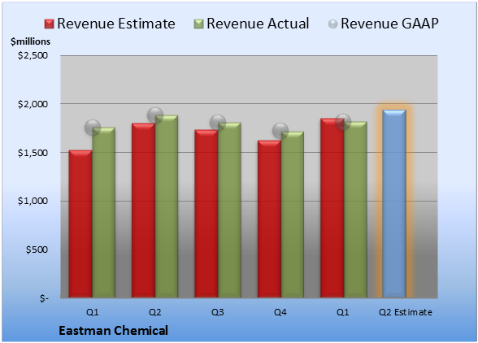
Task: Select the 'Revenue Estimate' legend label
Action: [x=116, y=24]
